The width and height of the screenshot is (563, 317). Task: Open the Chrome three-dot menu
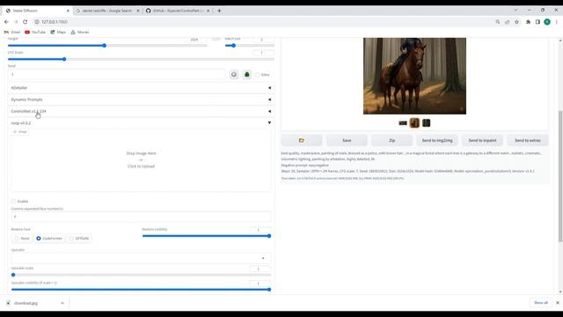pos(557,22)
